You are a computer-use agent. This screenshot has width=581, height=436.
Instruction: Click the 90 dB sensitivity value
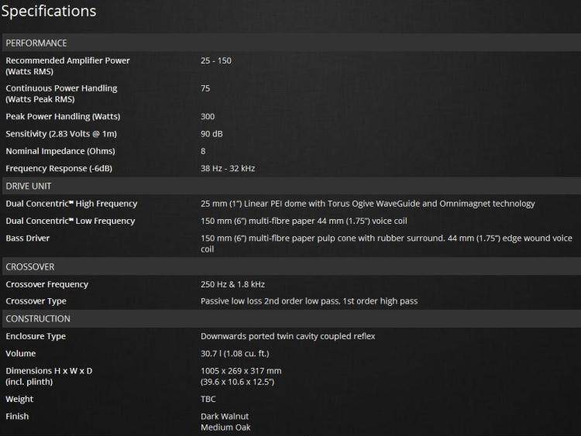211,134
